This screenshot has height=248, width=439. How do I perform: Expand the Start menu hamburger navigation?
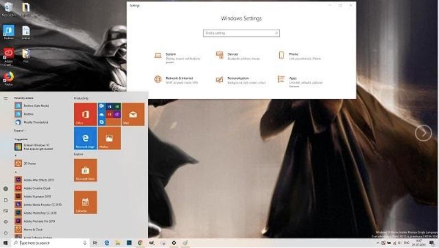tap(5, 98)
